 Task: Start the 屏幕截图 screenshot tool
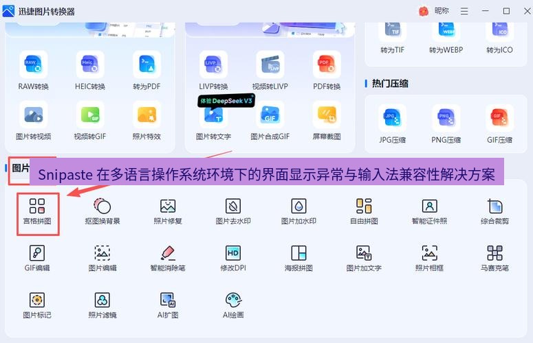click(327, 121)
